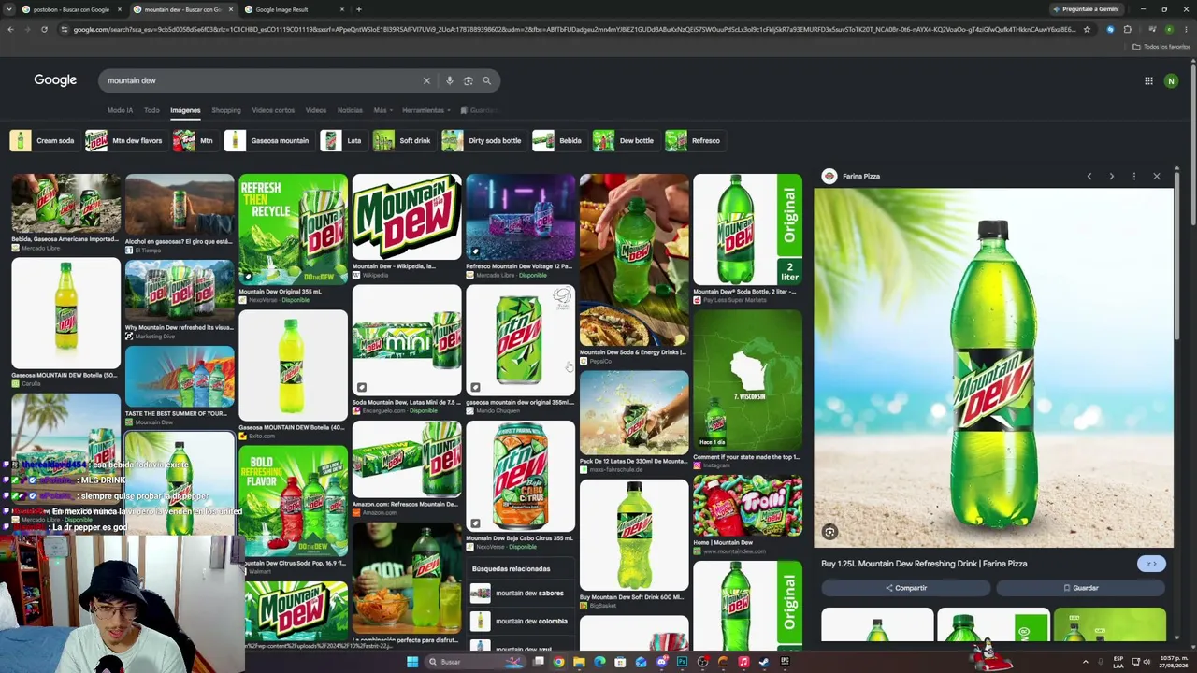
Task: Visit the source page with Ir button
Action: pos(1151,564)
